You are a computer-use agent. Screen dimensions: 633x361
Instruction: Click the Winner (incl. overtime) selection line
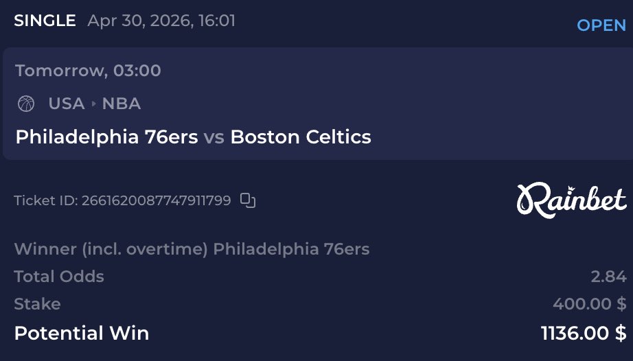[192, 249]
